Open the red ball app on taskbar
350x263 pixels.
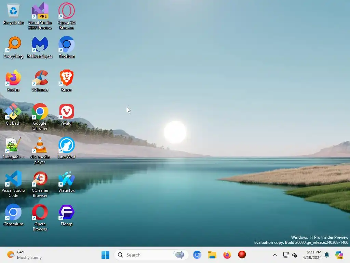[x=242, y=254]
